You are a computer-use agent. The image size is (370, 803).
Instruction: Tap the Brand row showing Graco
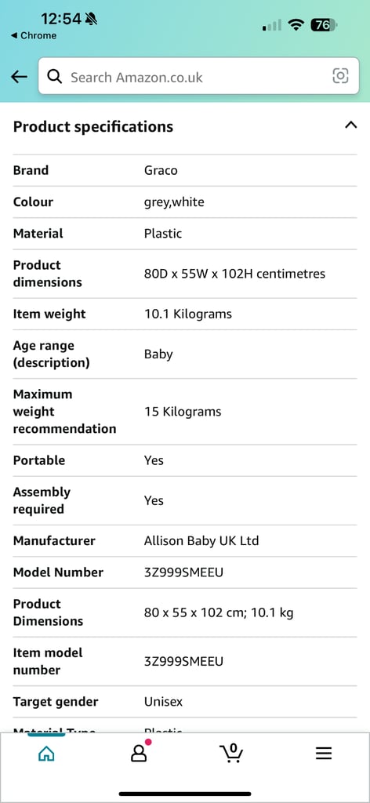pos(185,170)
